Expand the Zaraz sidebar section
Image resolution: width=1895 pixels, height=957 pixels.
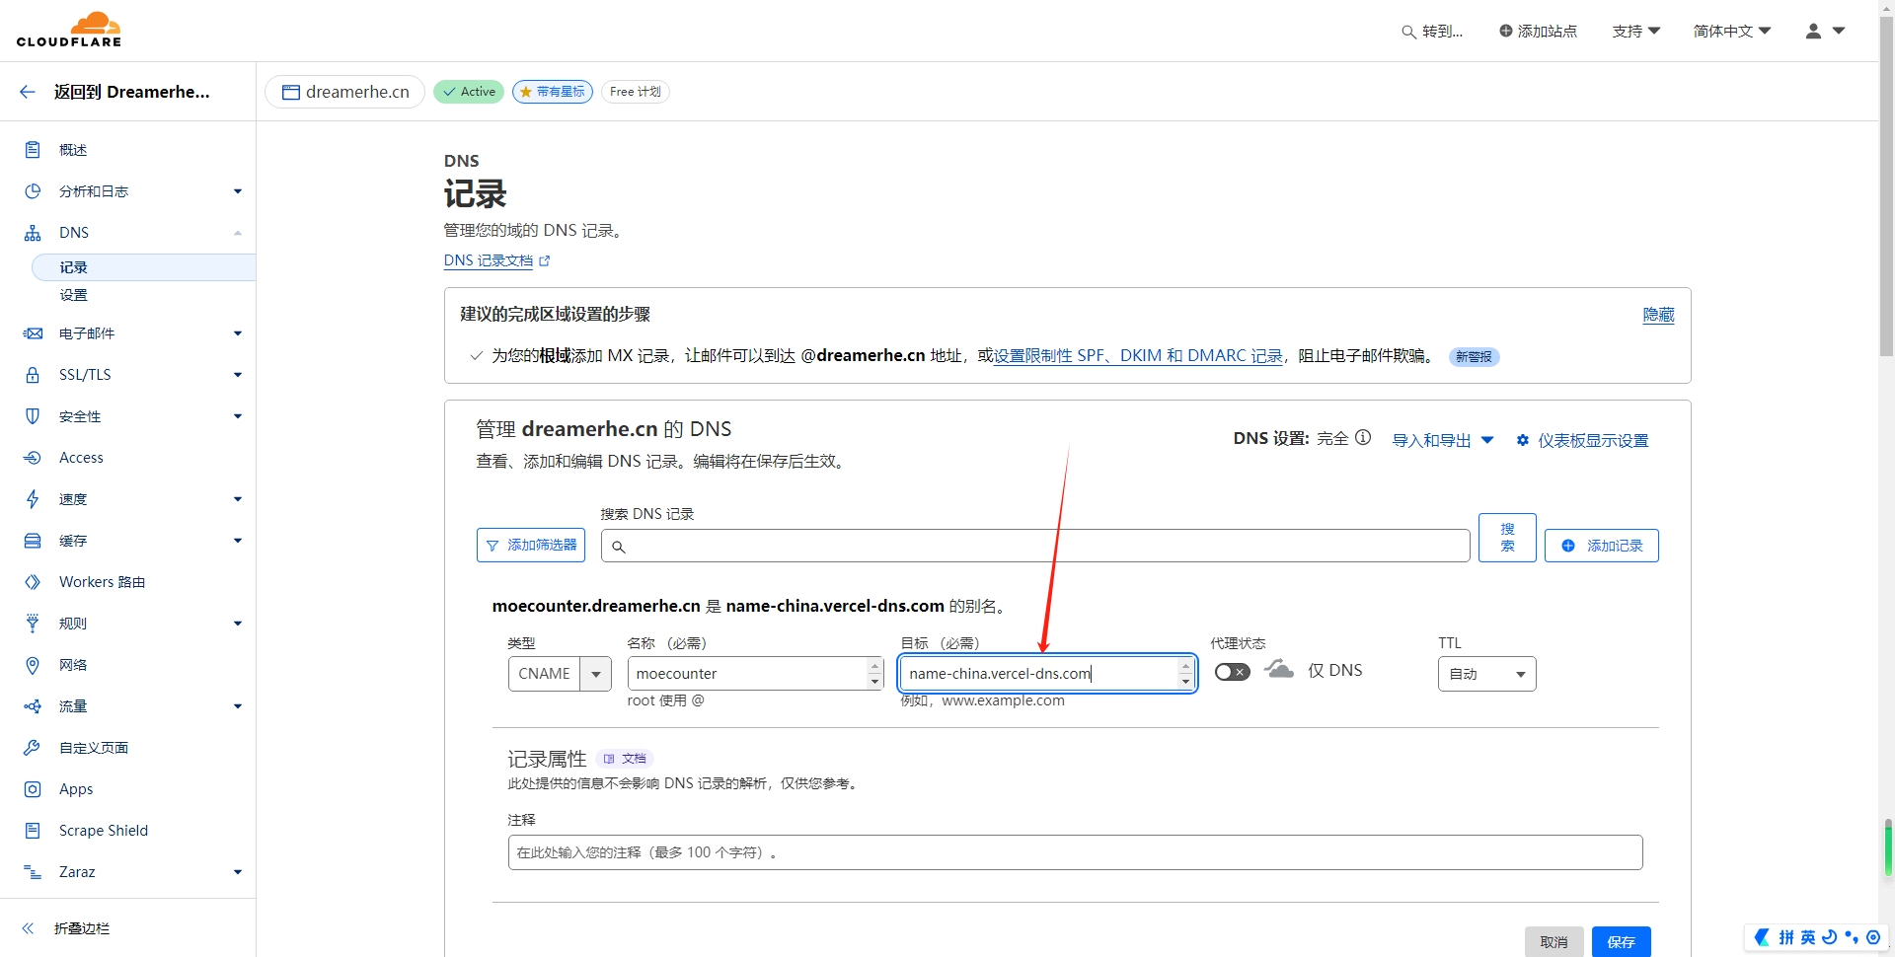point(238,872)
